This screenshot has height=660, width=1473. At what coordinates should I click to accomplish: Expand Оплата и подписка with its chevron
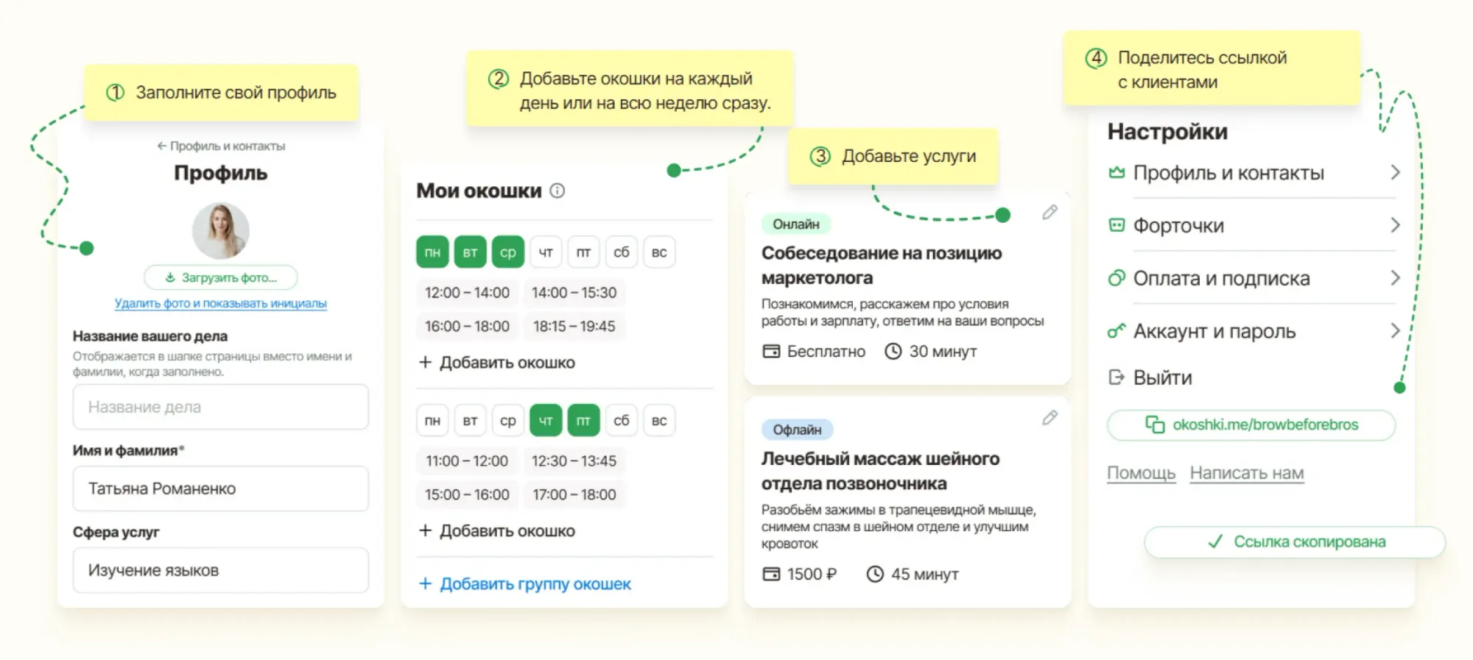coord(1395,278)
